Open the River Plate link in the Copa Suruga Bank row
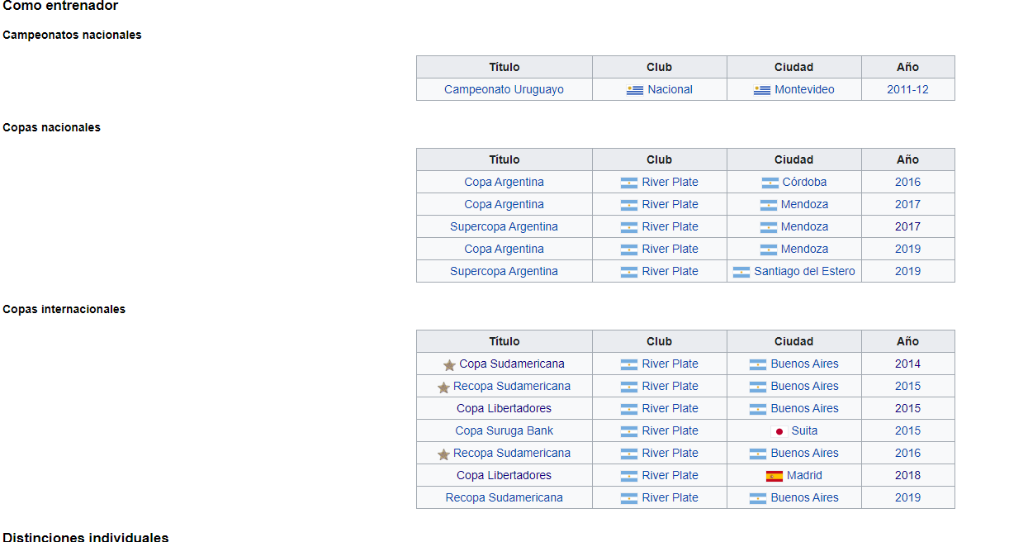 pos(670,430)
